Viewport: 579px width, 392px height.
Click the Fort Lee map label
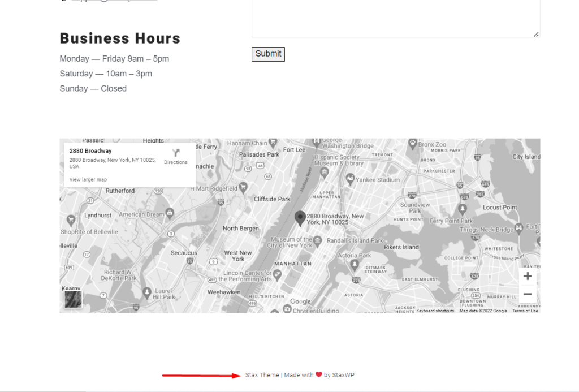pos(294,150)
